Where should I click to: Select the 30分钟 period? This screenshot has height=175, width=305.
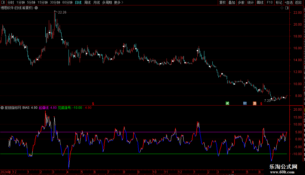point(55,2)
